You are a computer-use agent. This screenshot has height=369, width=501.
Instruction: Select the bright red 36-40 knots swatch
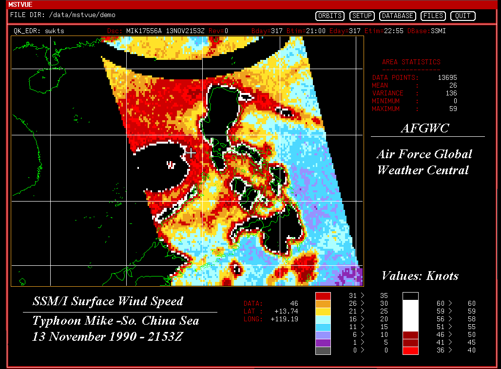pyautogui.click(x=410, y=350)
